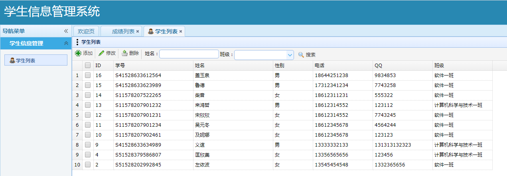Collapse the 学生信息管理 accordion section
The width and height of the screenshot is (507, 176).
tap(66, 43)
